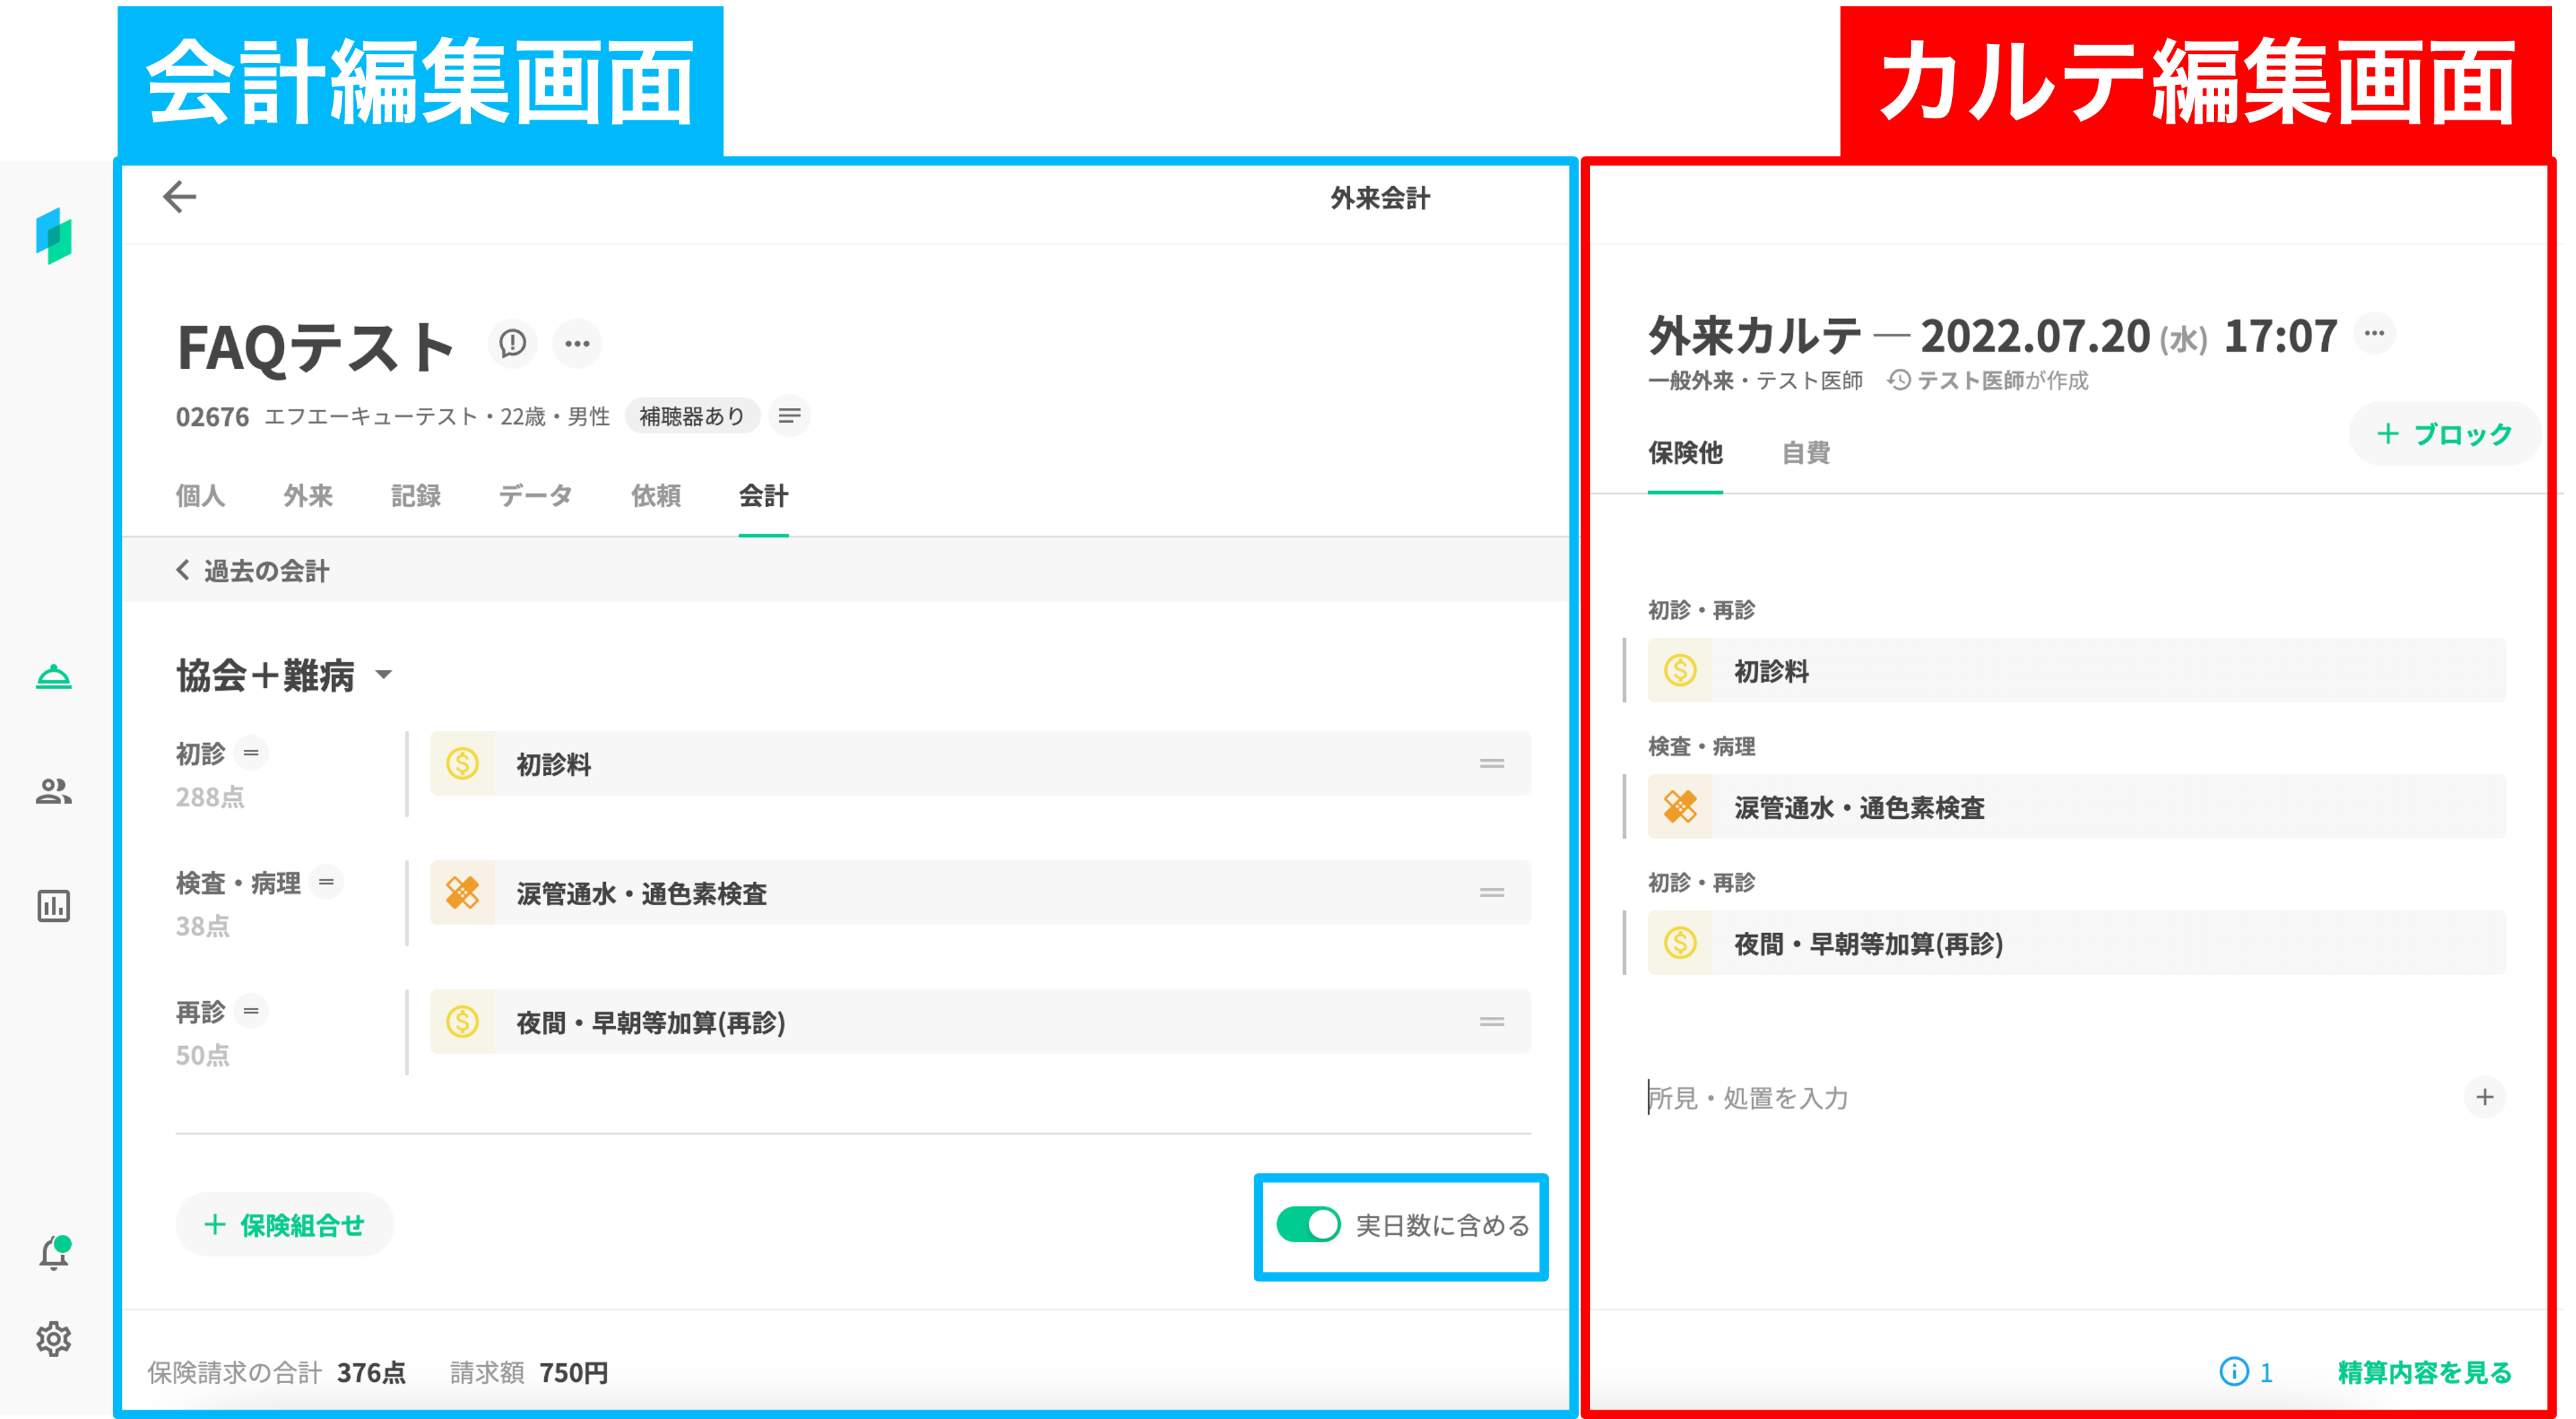Open the more options next to FAQテスト

pos(577,344)
